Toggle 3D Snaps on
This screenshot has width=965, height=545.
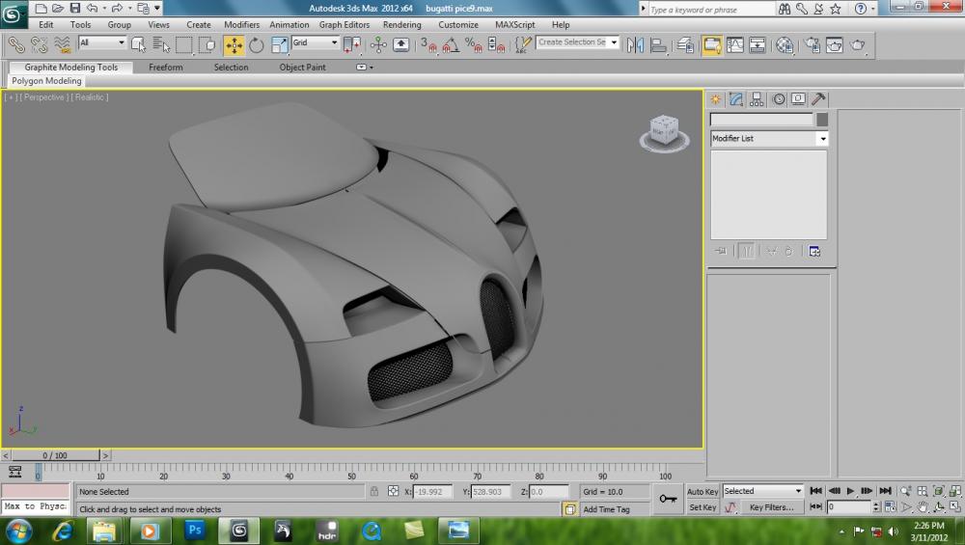[428, 45]
